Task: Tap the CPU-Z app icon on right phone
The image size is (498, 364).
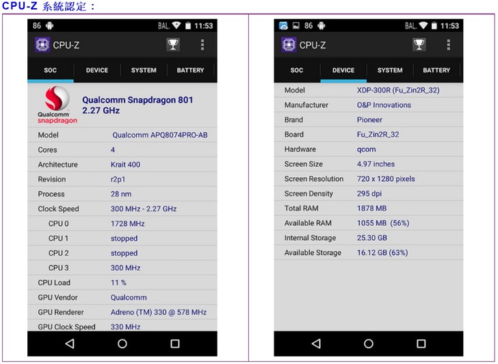Action: coord(289,45)
